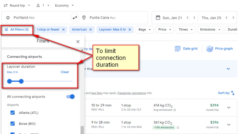Show info for -14% emissions
Image resolution: width=238 pixels, height=134 pixels.
click(178, 128)
